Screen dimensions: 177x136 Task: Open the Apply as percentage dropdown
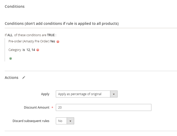click(x=87, y=94)
